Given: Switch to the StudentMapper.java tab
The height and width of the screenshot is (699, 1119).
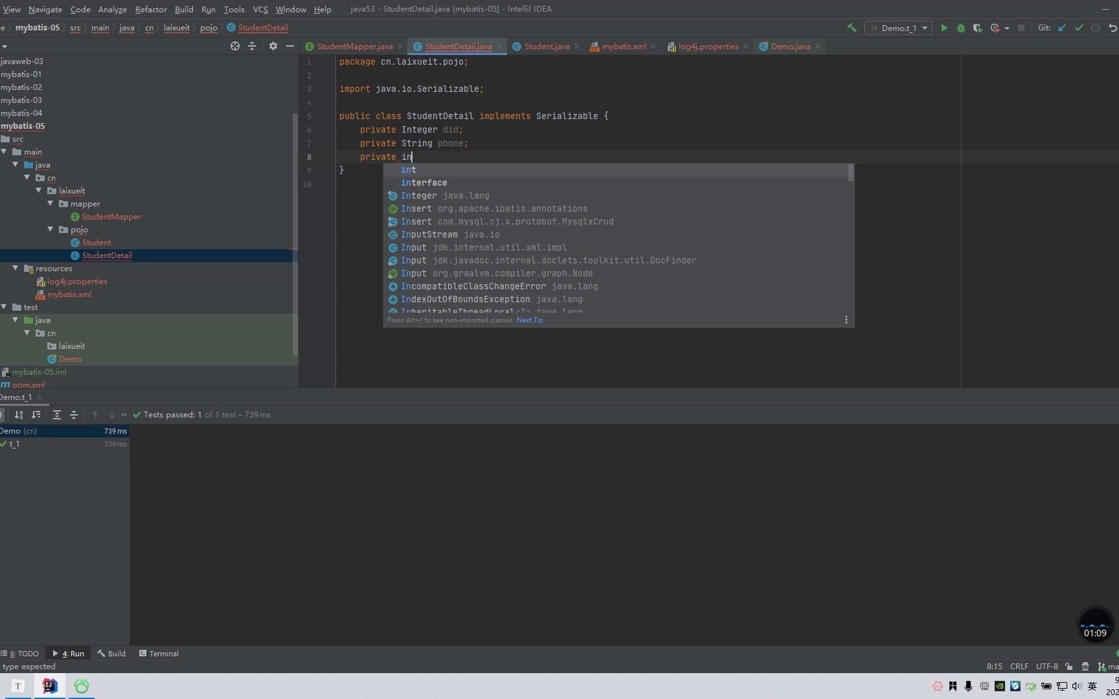Looking at the screenshot, I should [x=354, y=47].
